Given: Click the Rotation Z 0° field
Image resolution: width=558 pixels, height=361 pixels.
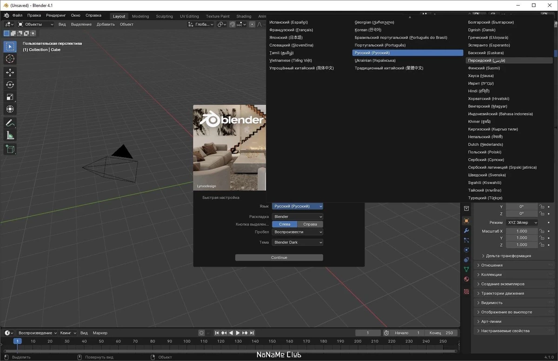Looking at the screenshot, I should tap(522, 214).
